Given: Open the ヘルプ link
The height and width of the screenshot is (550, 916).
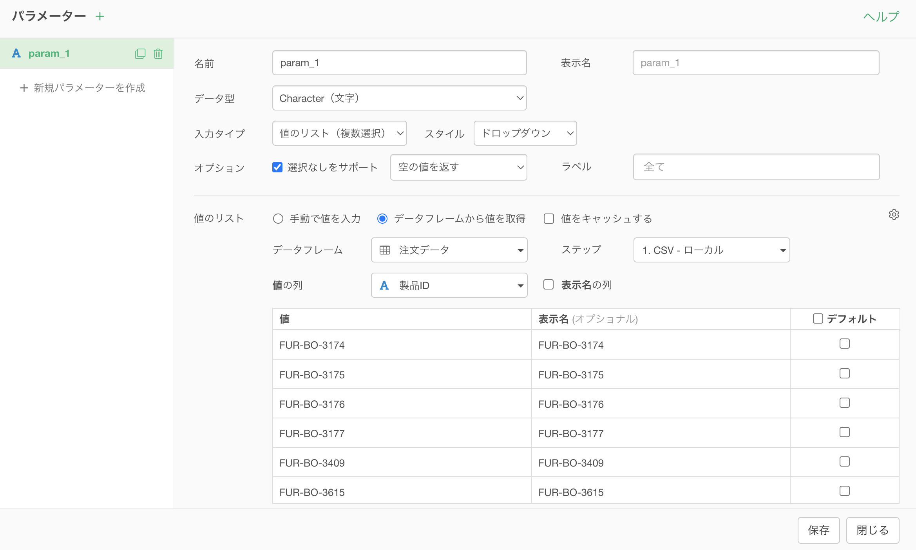Looking at the screenshot, I should [x=881, y=16].
